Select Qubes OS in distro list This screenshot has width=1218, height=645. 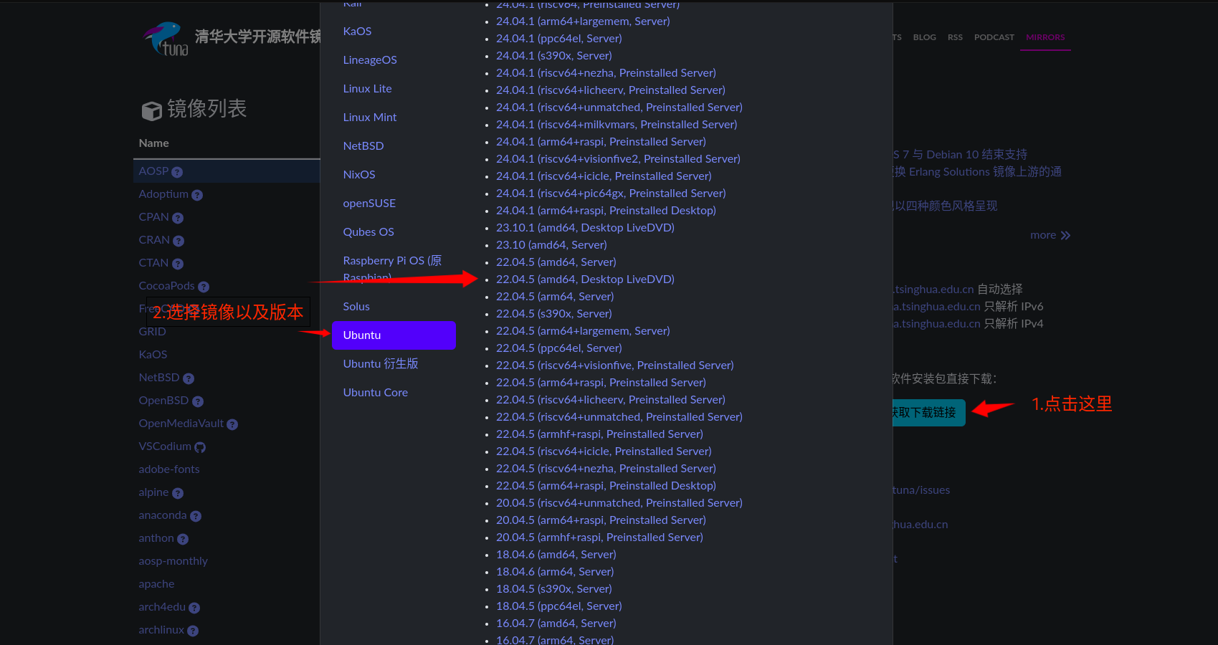(x=394, y=232)
